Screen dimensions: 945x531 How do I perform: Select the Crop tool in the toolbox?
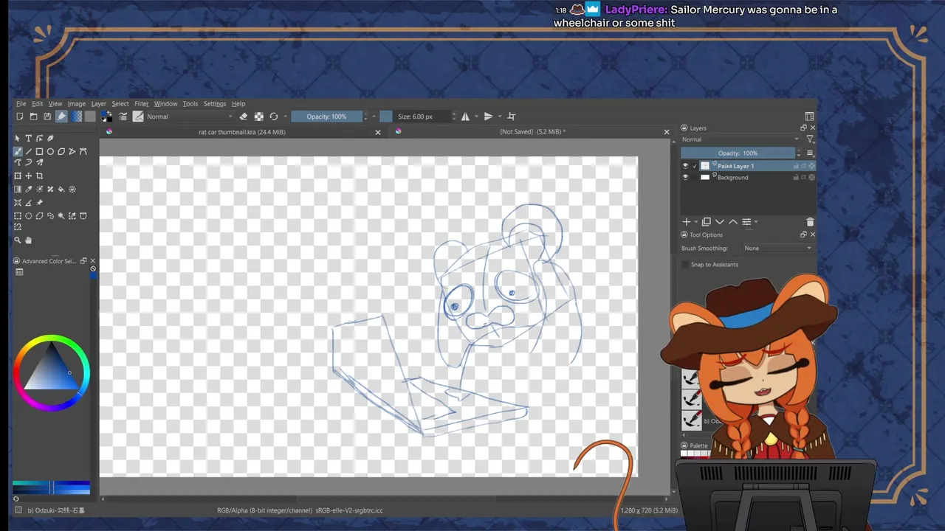tap(39, 176)
